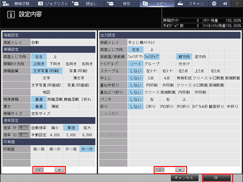
Task: Select 片->両 print side option
Action: tap(71, 149)
